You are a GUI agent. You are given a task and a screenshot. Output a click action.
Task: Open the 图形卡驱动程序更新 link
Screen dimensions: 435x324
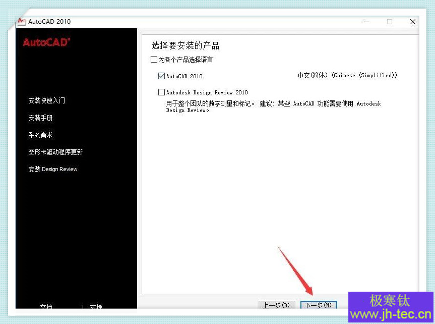pos(55,152)
